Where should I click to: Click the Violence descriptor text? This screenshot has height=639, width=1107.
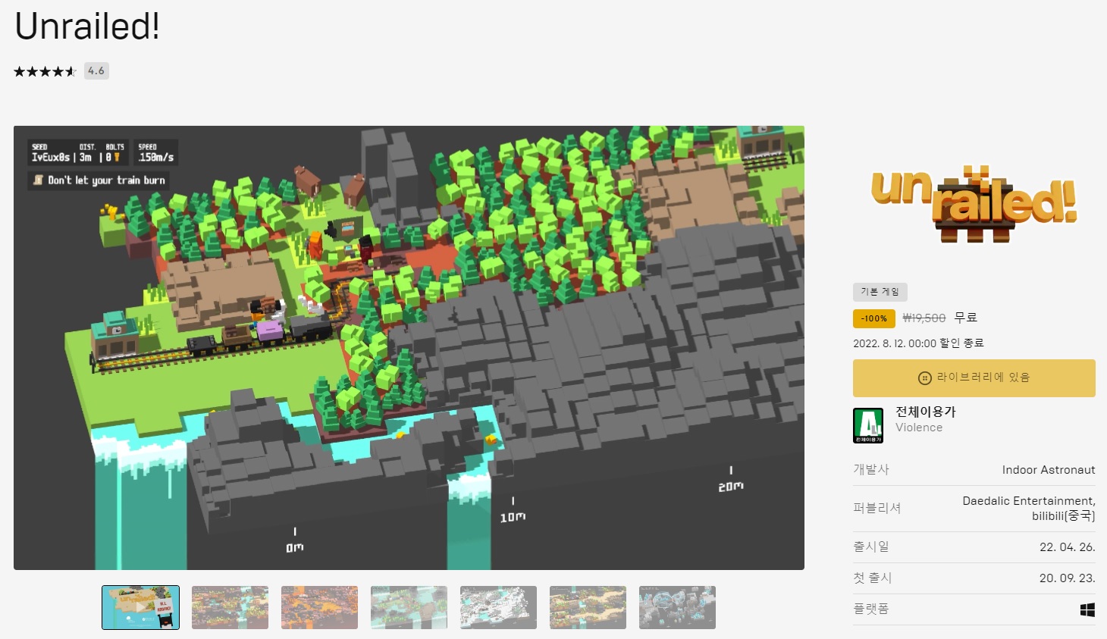tap(919, 428)
